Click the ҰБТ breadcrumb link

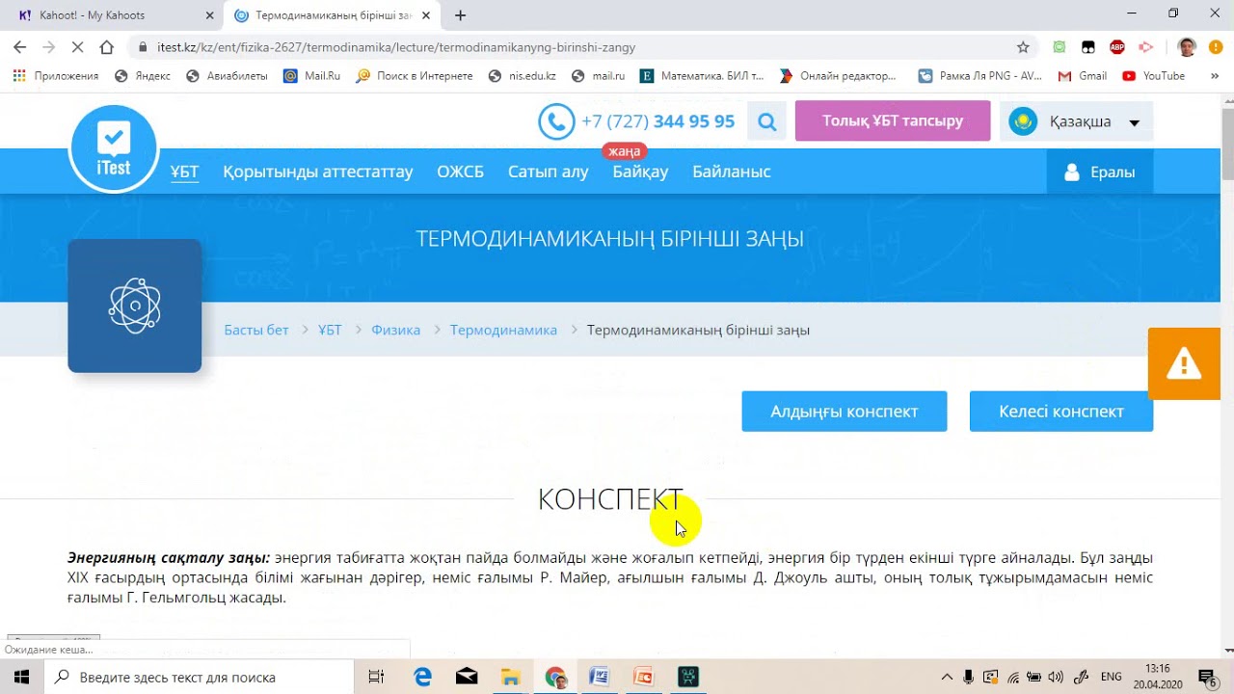[x=330, y=330]
